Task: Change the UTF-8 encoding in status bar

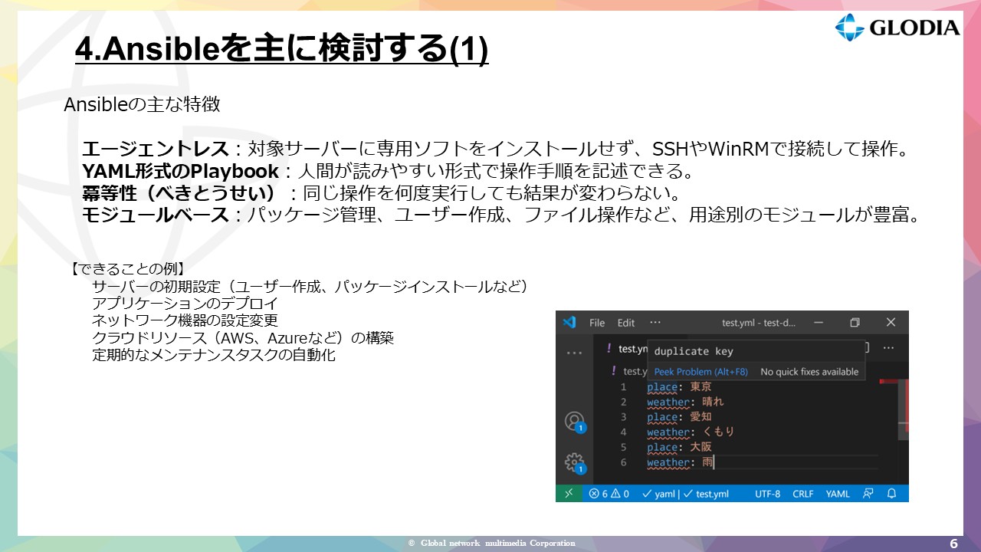Action: 767,494
